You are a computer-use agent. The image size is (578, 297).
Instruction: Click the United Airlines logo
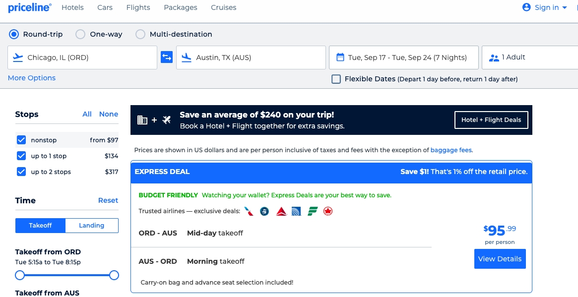pyautogui.click(x=296, y=211)
